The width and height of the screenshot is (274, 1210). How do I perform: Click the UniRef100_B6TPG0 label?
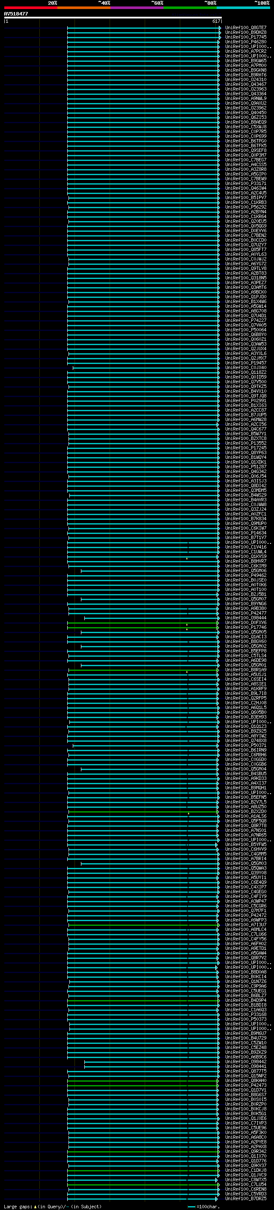pos(245,141)
